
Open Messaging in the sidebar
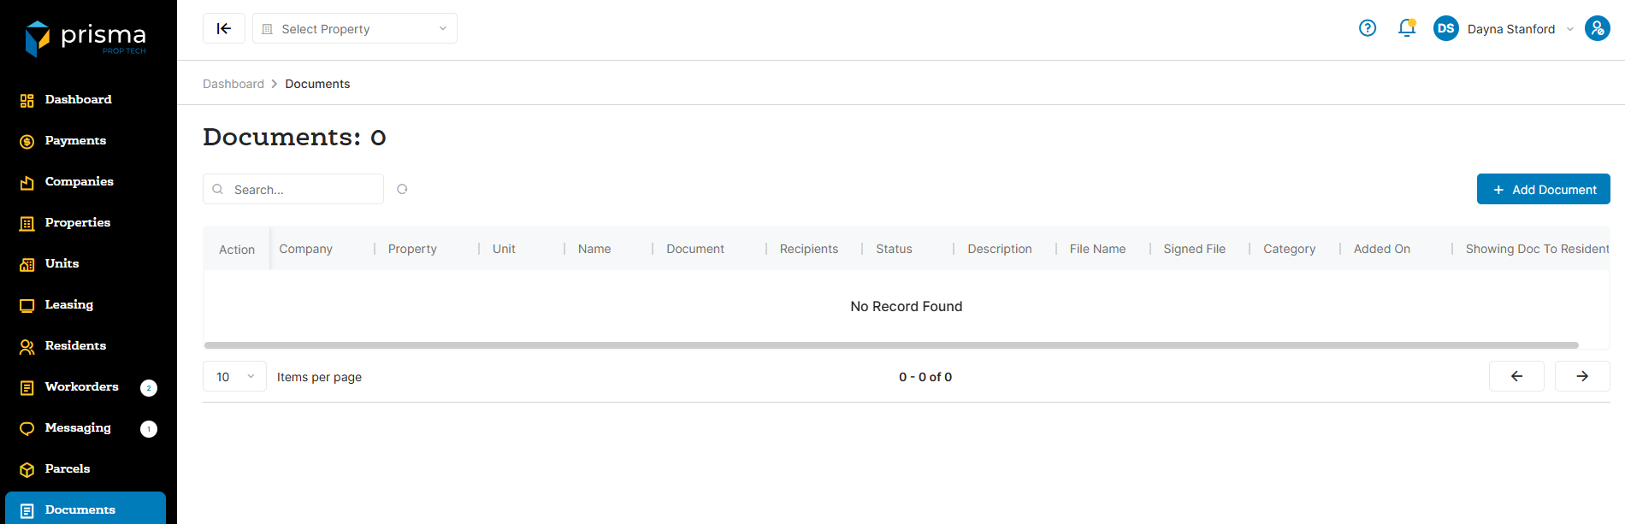click(78, 427)
